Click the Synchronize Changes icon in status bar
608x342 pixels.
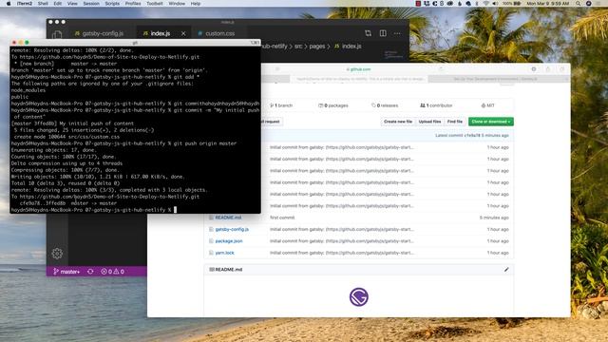click(x=90, y=272)
